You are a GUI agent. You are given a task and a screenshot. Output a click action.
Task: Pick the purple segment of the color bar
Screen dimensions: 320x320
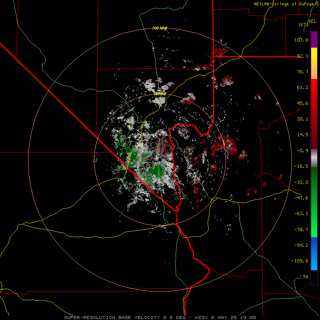tap(314, 39)
